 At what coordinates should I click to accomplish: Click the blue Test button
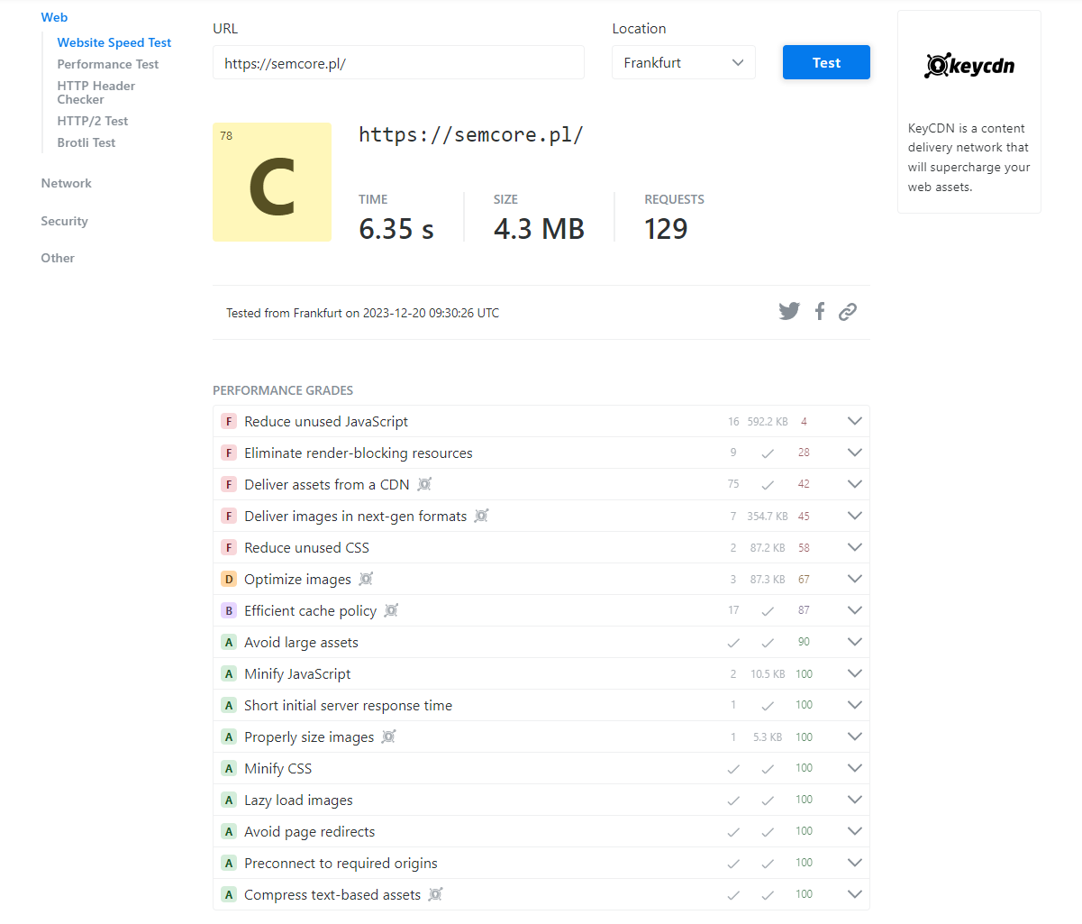pyautogui.click(x=826, y=62)
